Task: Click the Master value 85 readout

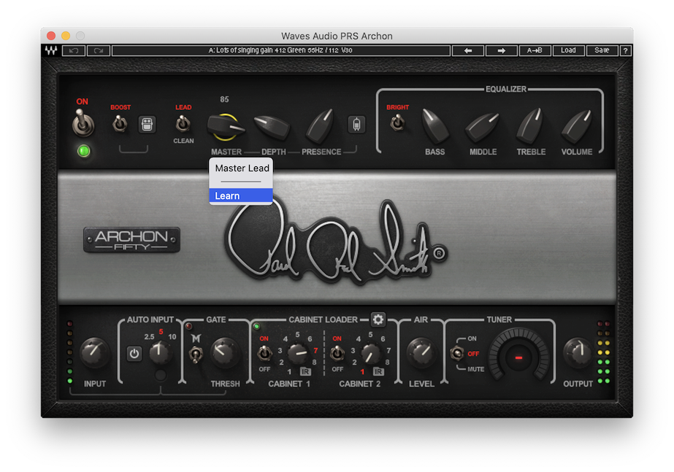Action: (224, 99)
